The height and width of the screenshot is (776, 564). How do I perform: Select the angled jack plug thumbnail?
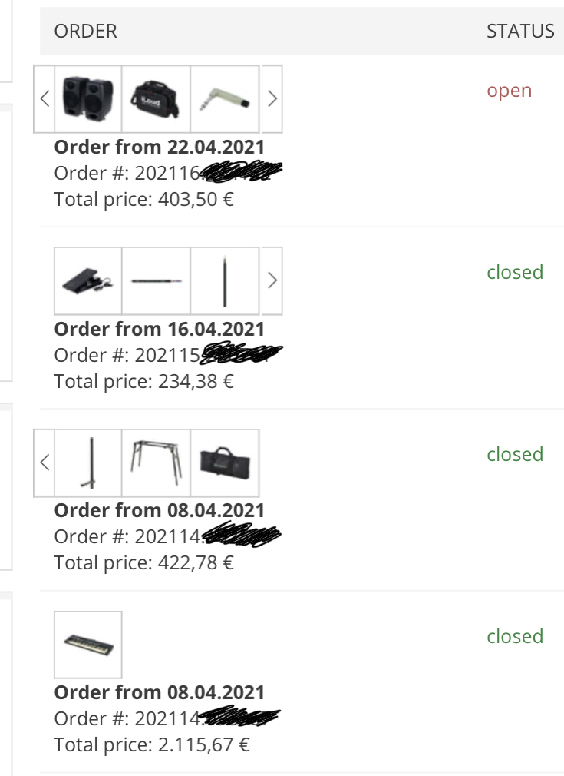coord(224,98)
